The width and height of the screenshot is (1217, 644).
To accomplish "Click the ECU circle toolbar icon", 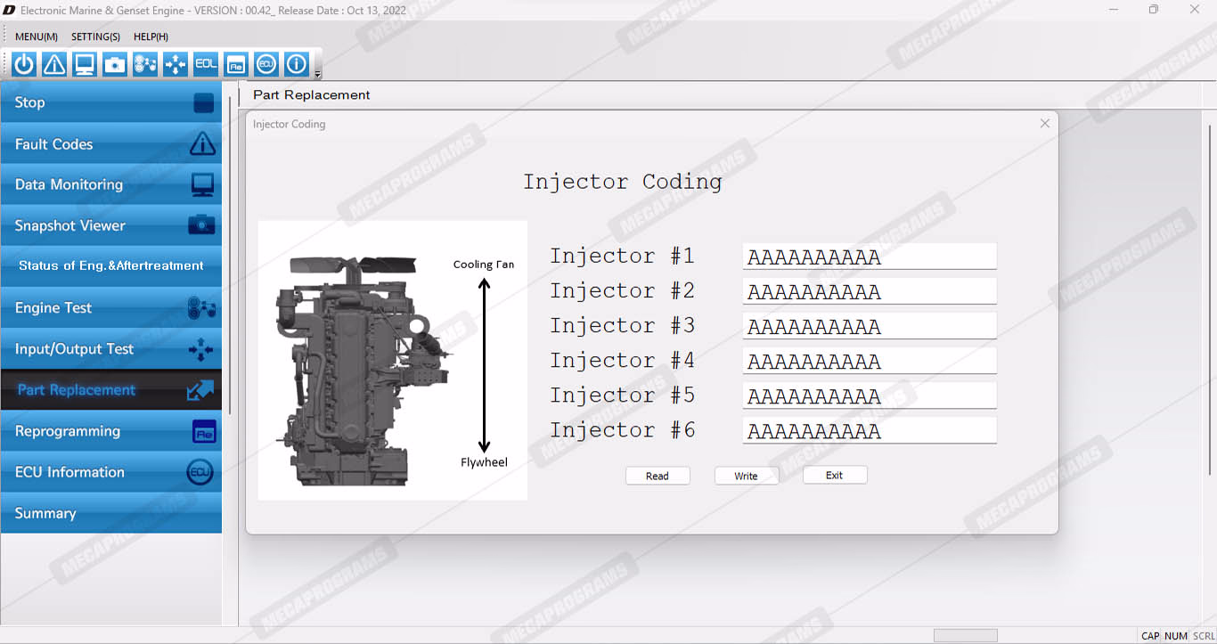I will click(x=266, y=64).
